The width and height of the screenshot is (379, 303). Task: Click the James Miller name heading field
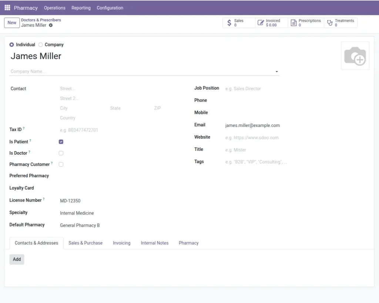tap(144, 56)
